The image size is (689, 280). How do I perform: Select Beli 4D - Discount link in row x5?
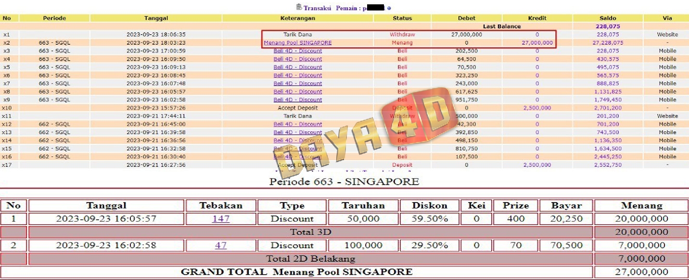297,67
